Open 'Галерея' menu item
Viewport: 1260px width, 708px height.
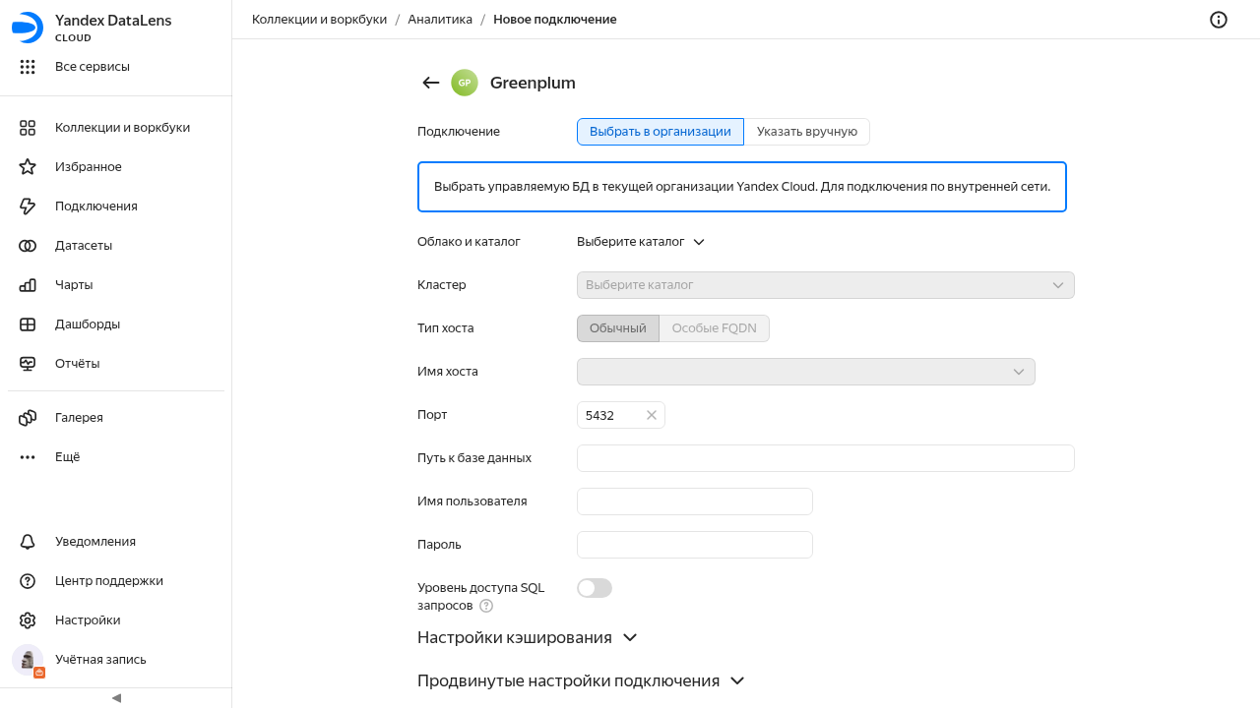(x=79, y=418)
